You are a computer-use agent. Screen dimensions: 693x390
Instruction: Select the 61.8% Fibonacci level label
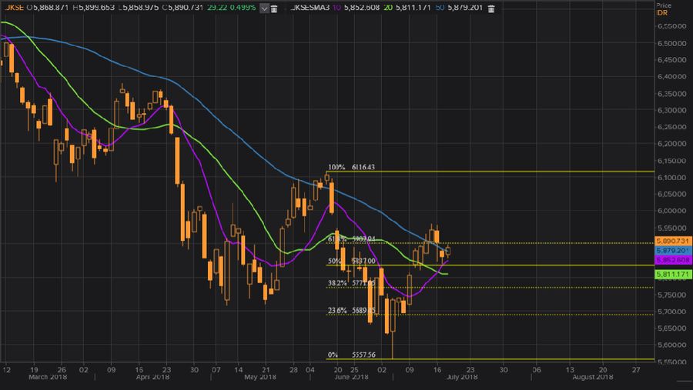[x=351, y=239]
